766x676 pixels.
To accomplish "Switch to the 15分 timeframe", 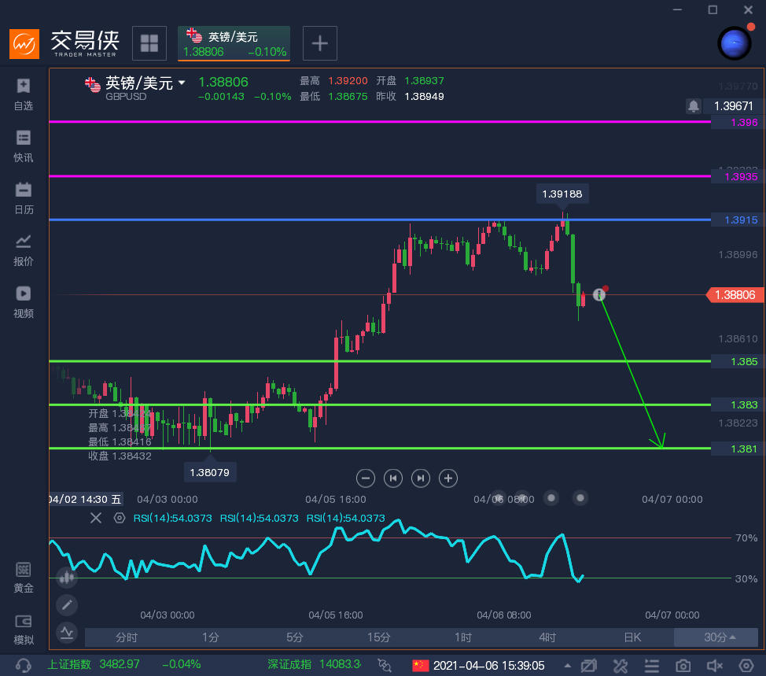I will tap(378, 637).
